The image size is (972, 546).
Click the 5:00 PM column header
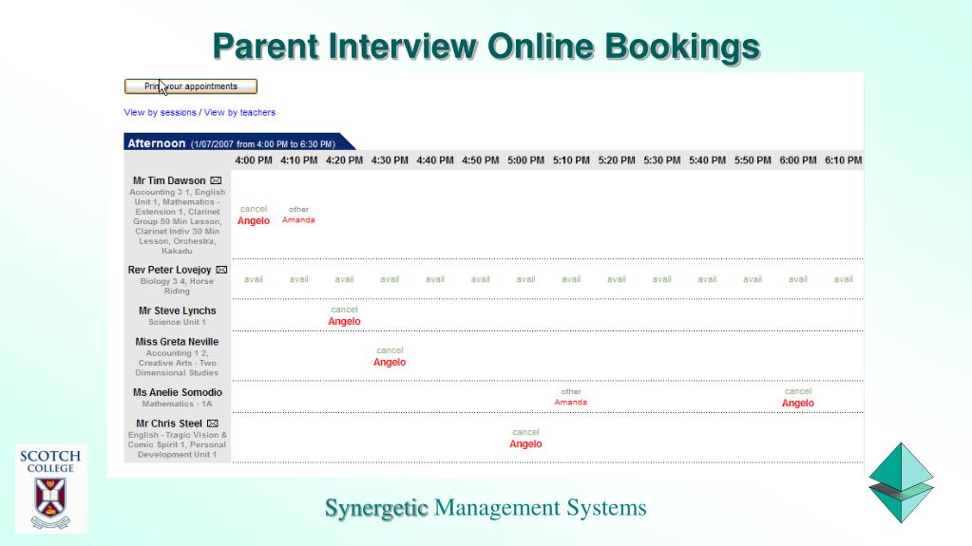[525, 160]
